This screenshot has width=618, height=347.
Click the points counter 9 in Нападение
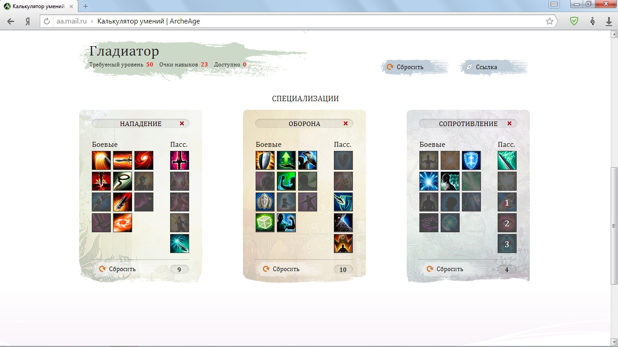(179, 270)
